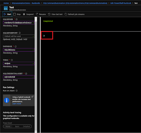
Task: Edit the SQLSERVERPORT input field
Action: pos(19,36)
